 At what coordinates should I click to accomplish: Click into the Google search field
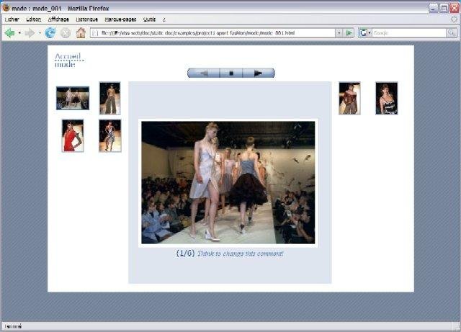[408, 33]
